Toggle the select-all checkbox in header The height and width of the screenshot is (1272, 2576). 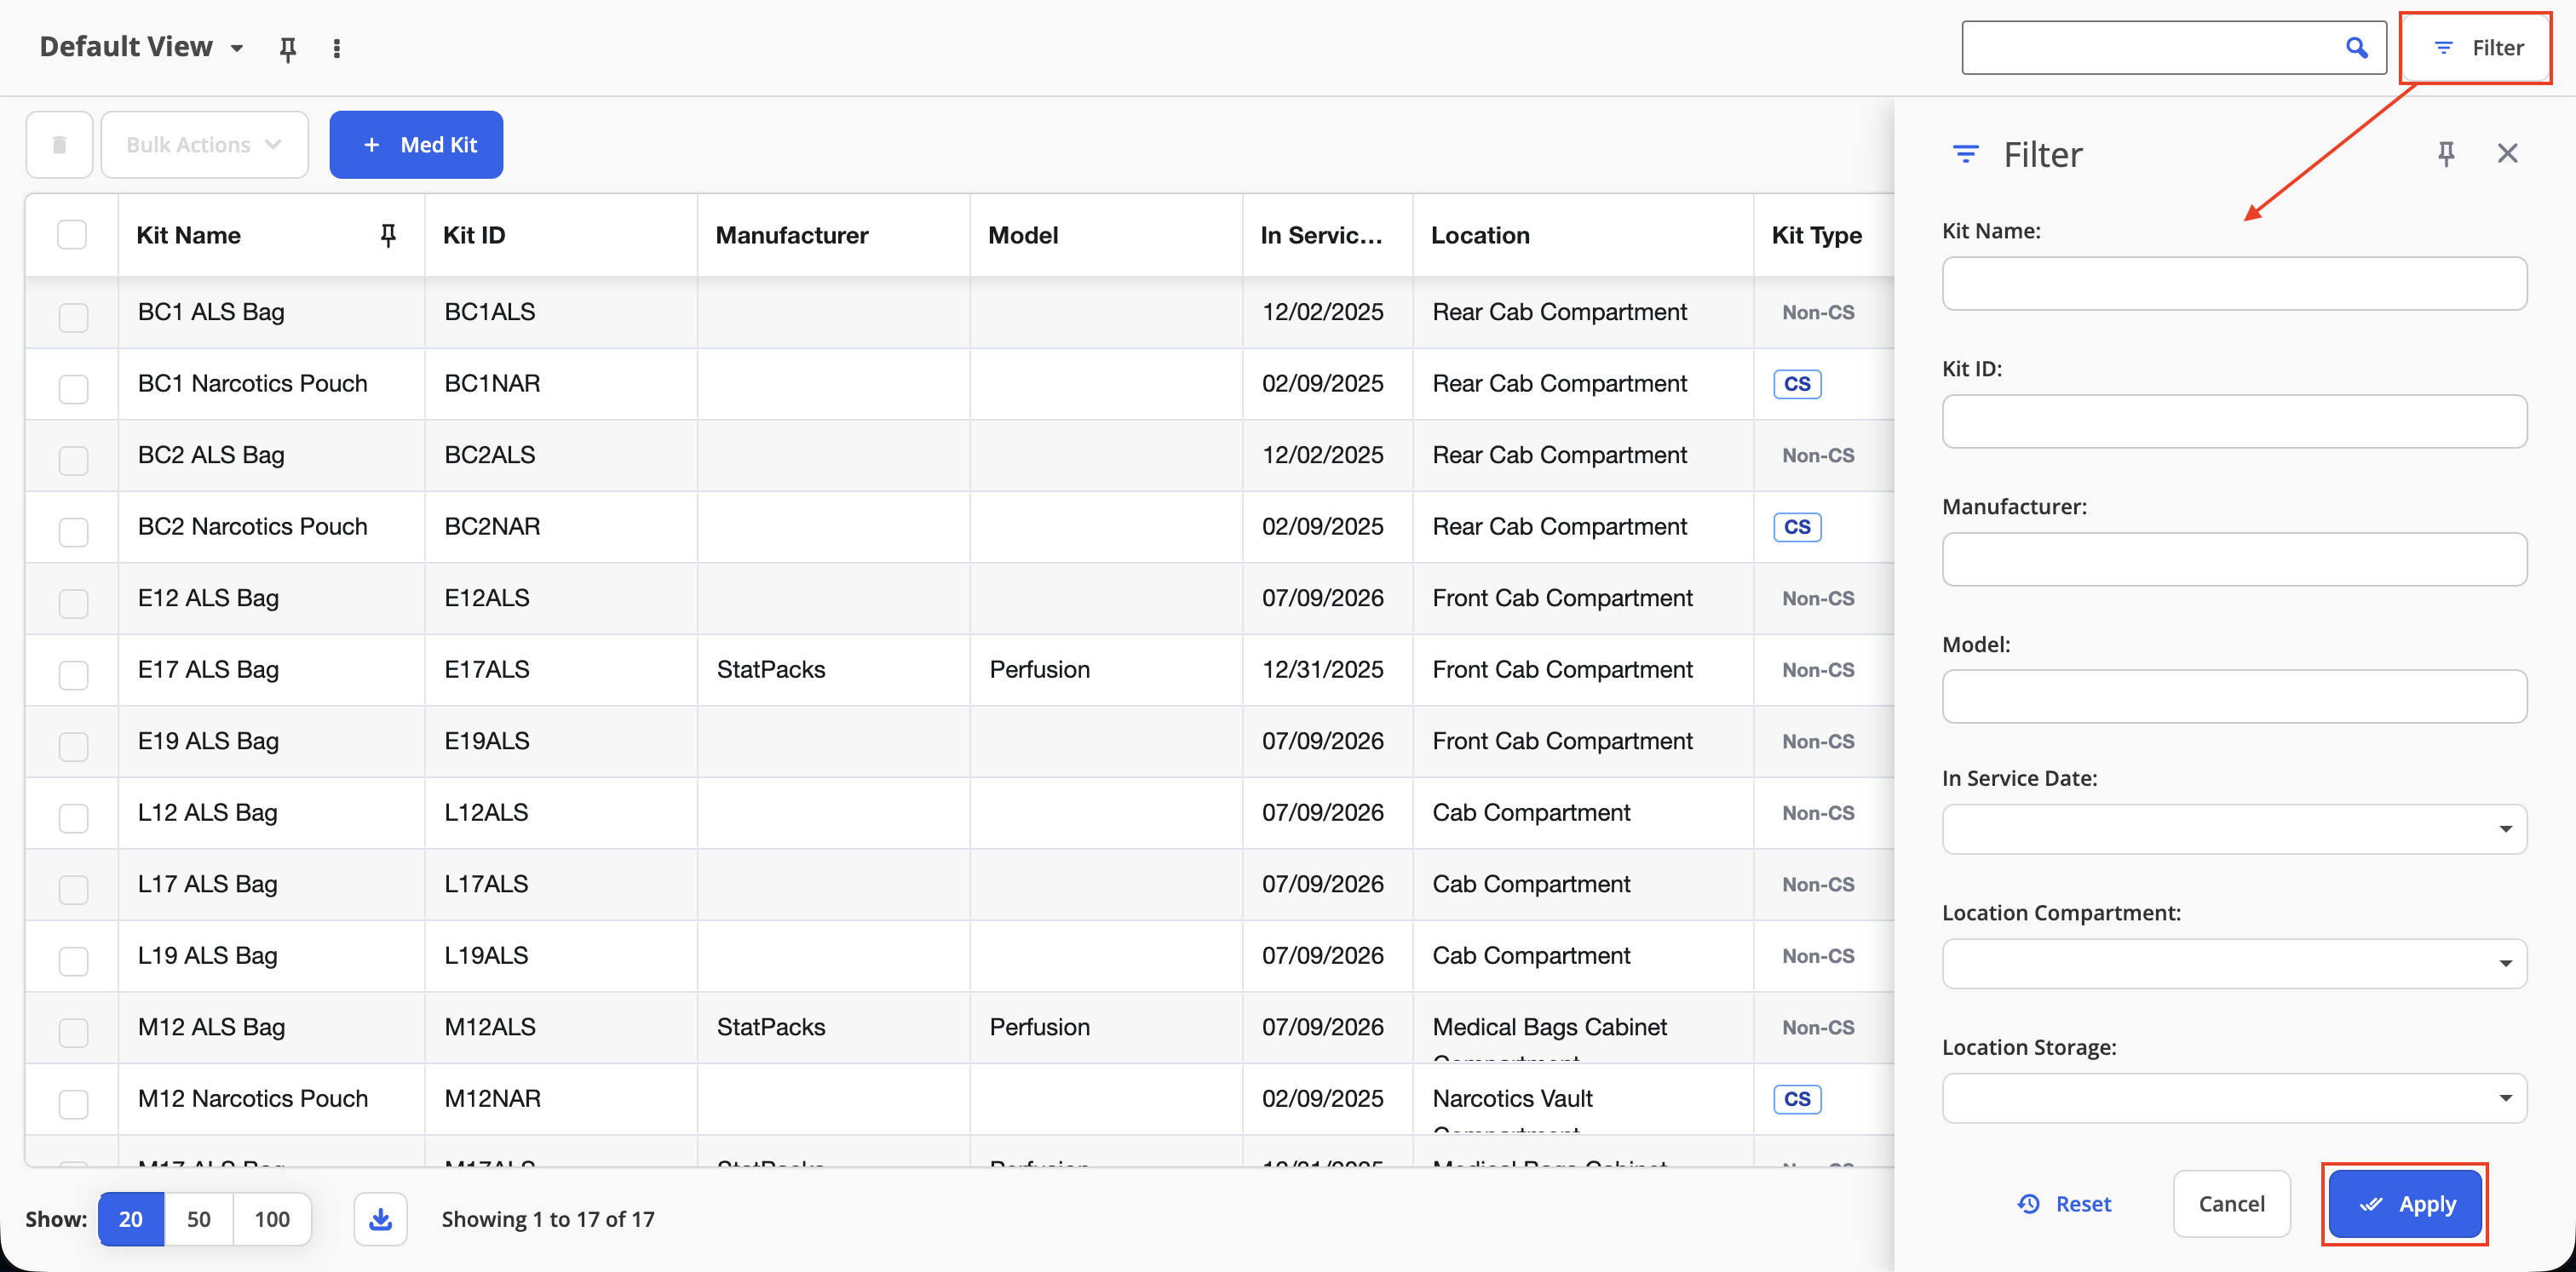pos(72,236)
